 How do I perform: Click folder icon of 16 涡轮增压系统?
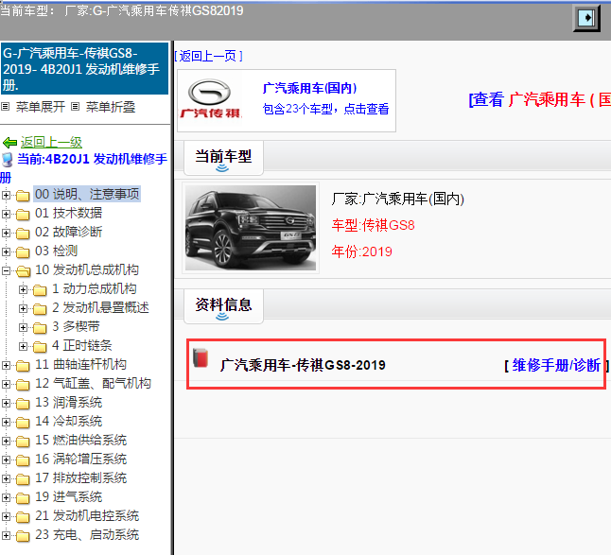(23, 460)
